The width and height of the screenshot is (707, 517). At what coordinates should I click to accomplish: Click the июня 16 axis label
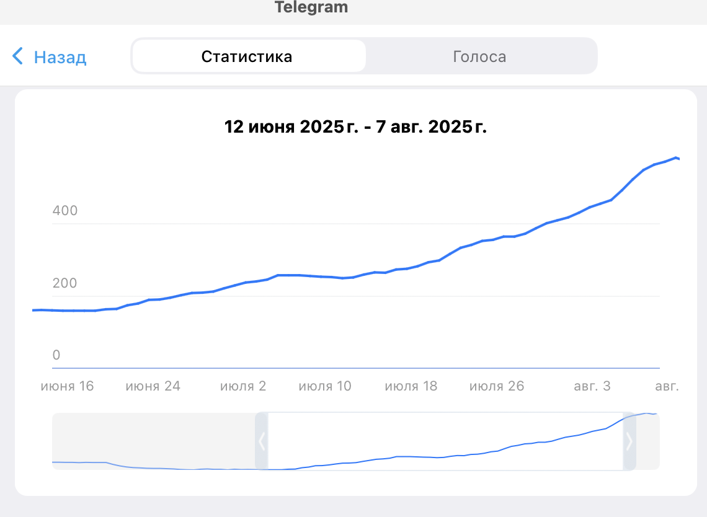67,386
